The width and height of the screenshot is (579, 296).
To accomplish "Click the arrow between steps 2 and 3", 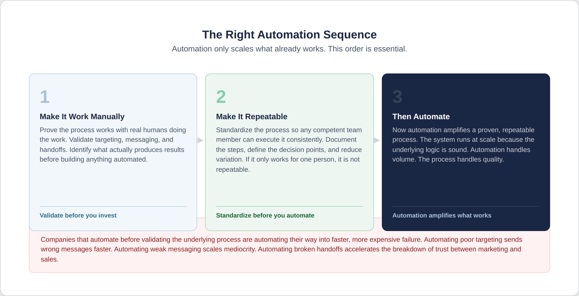I will [377, 140].
